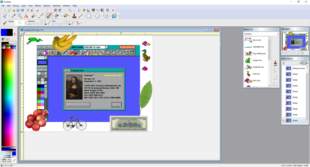Screen dimensions: 310x167
Task: Click the blue foreground color swatch
Action: click(x=4, y=32)
